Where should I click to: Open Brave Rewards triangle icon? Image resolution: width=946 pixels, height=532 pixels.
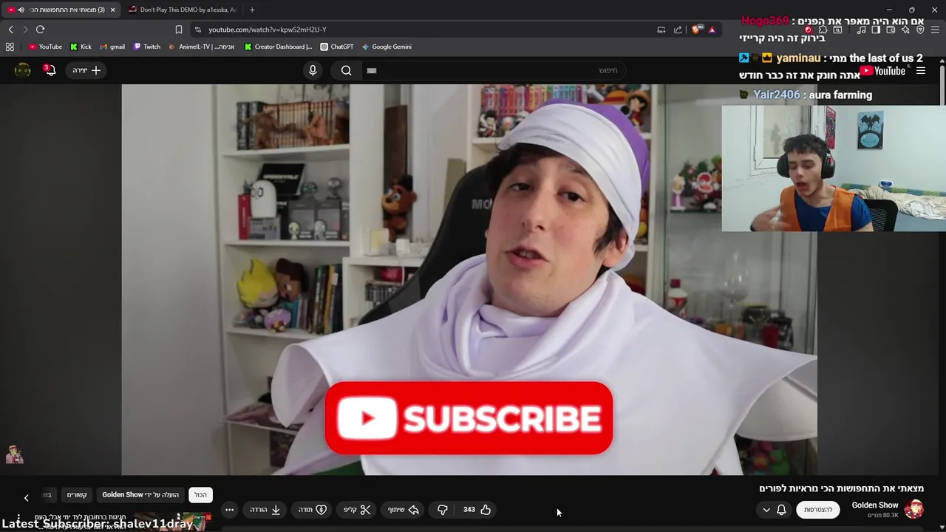pos(712,30)
